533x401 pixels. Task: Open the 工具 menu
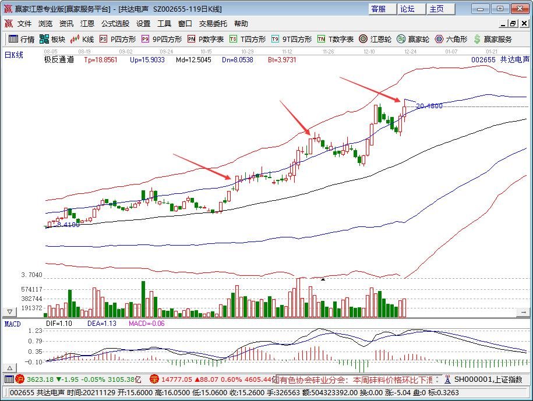click(164, 24)
